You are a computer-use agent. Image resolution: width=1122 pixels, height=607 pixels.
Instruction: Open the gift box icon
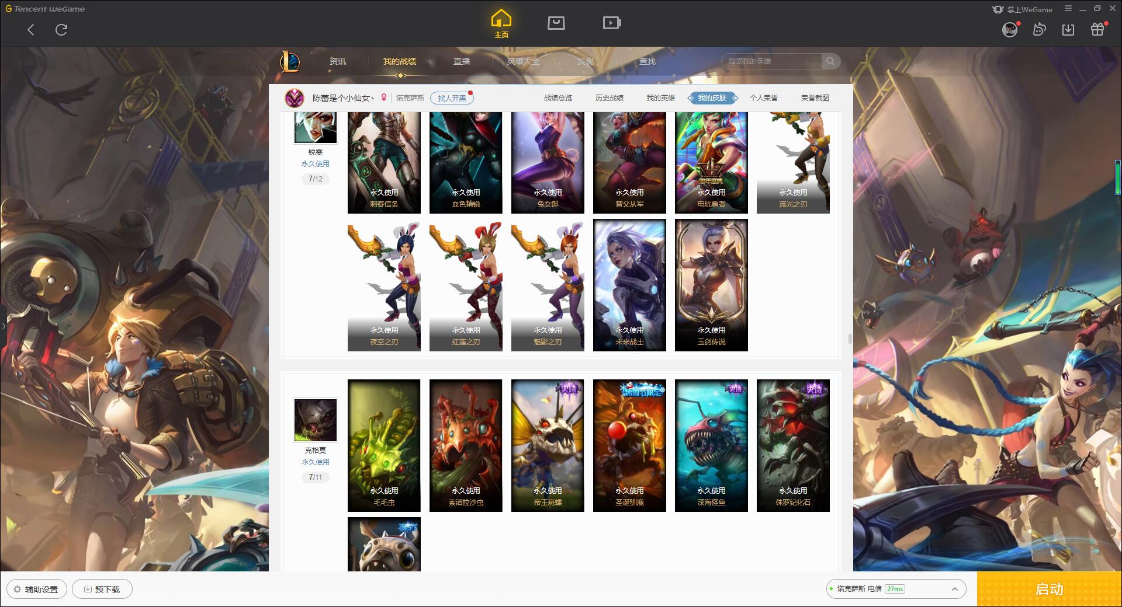tap(1097, 29)
